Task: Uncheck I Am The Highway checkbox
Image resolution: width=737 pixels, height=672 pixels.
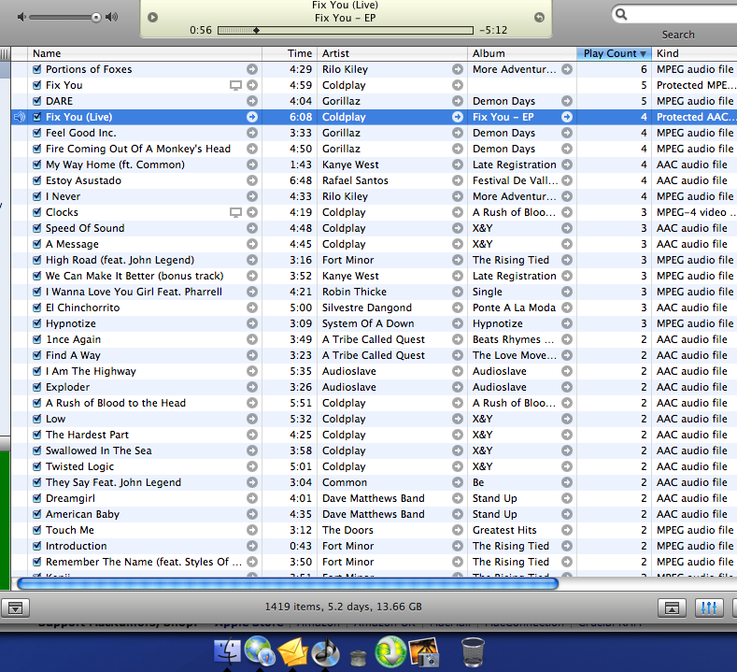Action: tap(37, 371)
